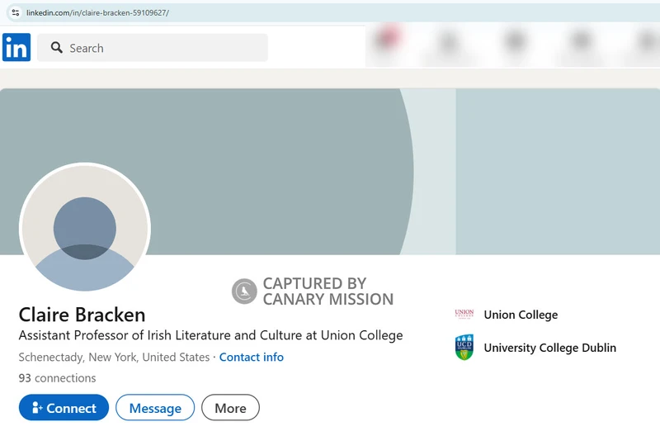The width and height of the screenshot is (660, 436).
Task: Expand the More actions menu
Action: 230,408
